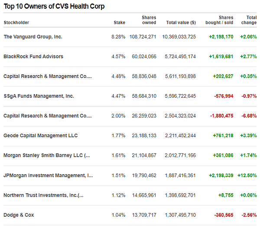Select the 1.51% stake value
The image size is (260, 231).
coord(118,175)
